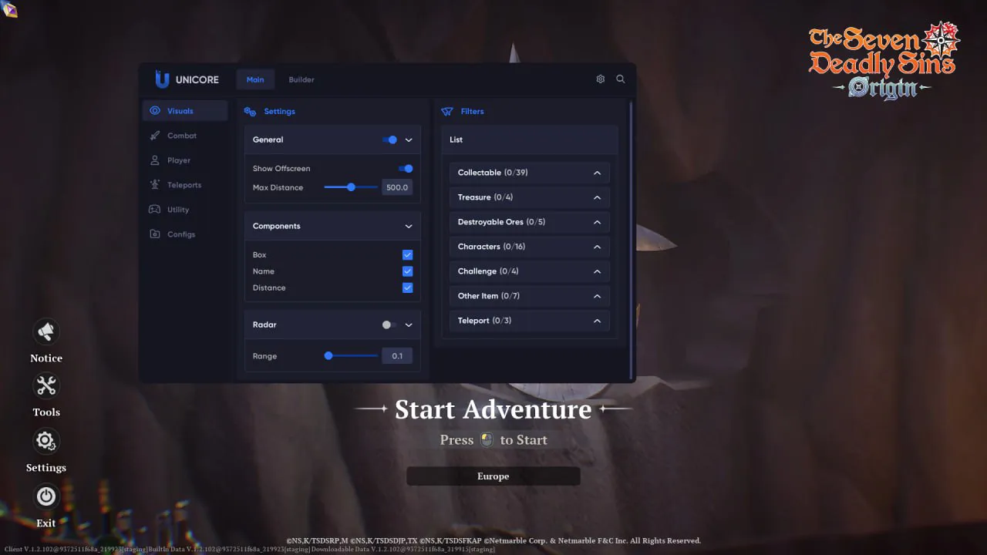Click the Filters funnel icon
This screenshot has height=555, width=987.
447,112
